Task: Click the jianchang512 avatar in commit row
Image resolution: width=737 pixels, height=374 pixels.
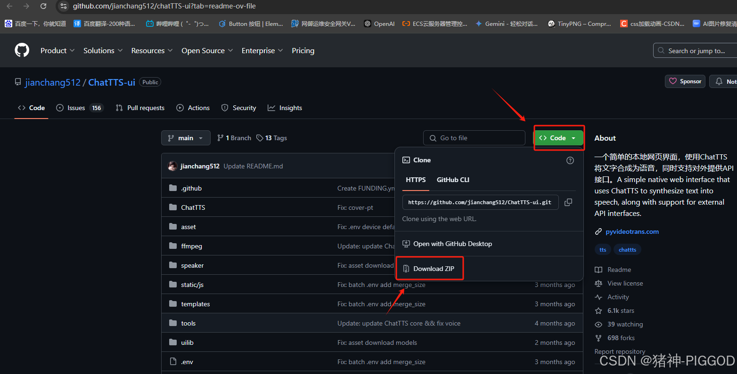Action: click(172, 166)
